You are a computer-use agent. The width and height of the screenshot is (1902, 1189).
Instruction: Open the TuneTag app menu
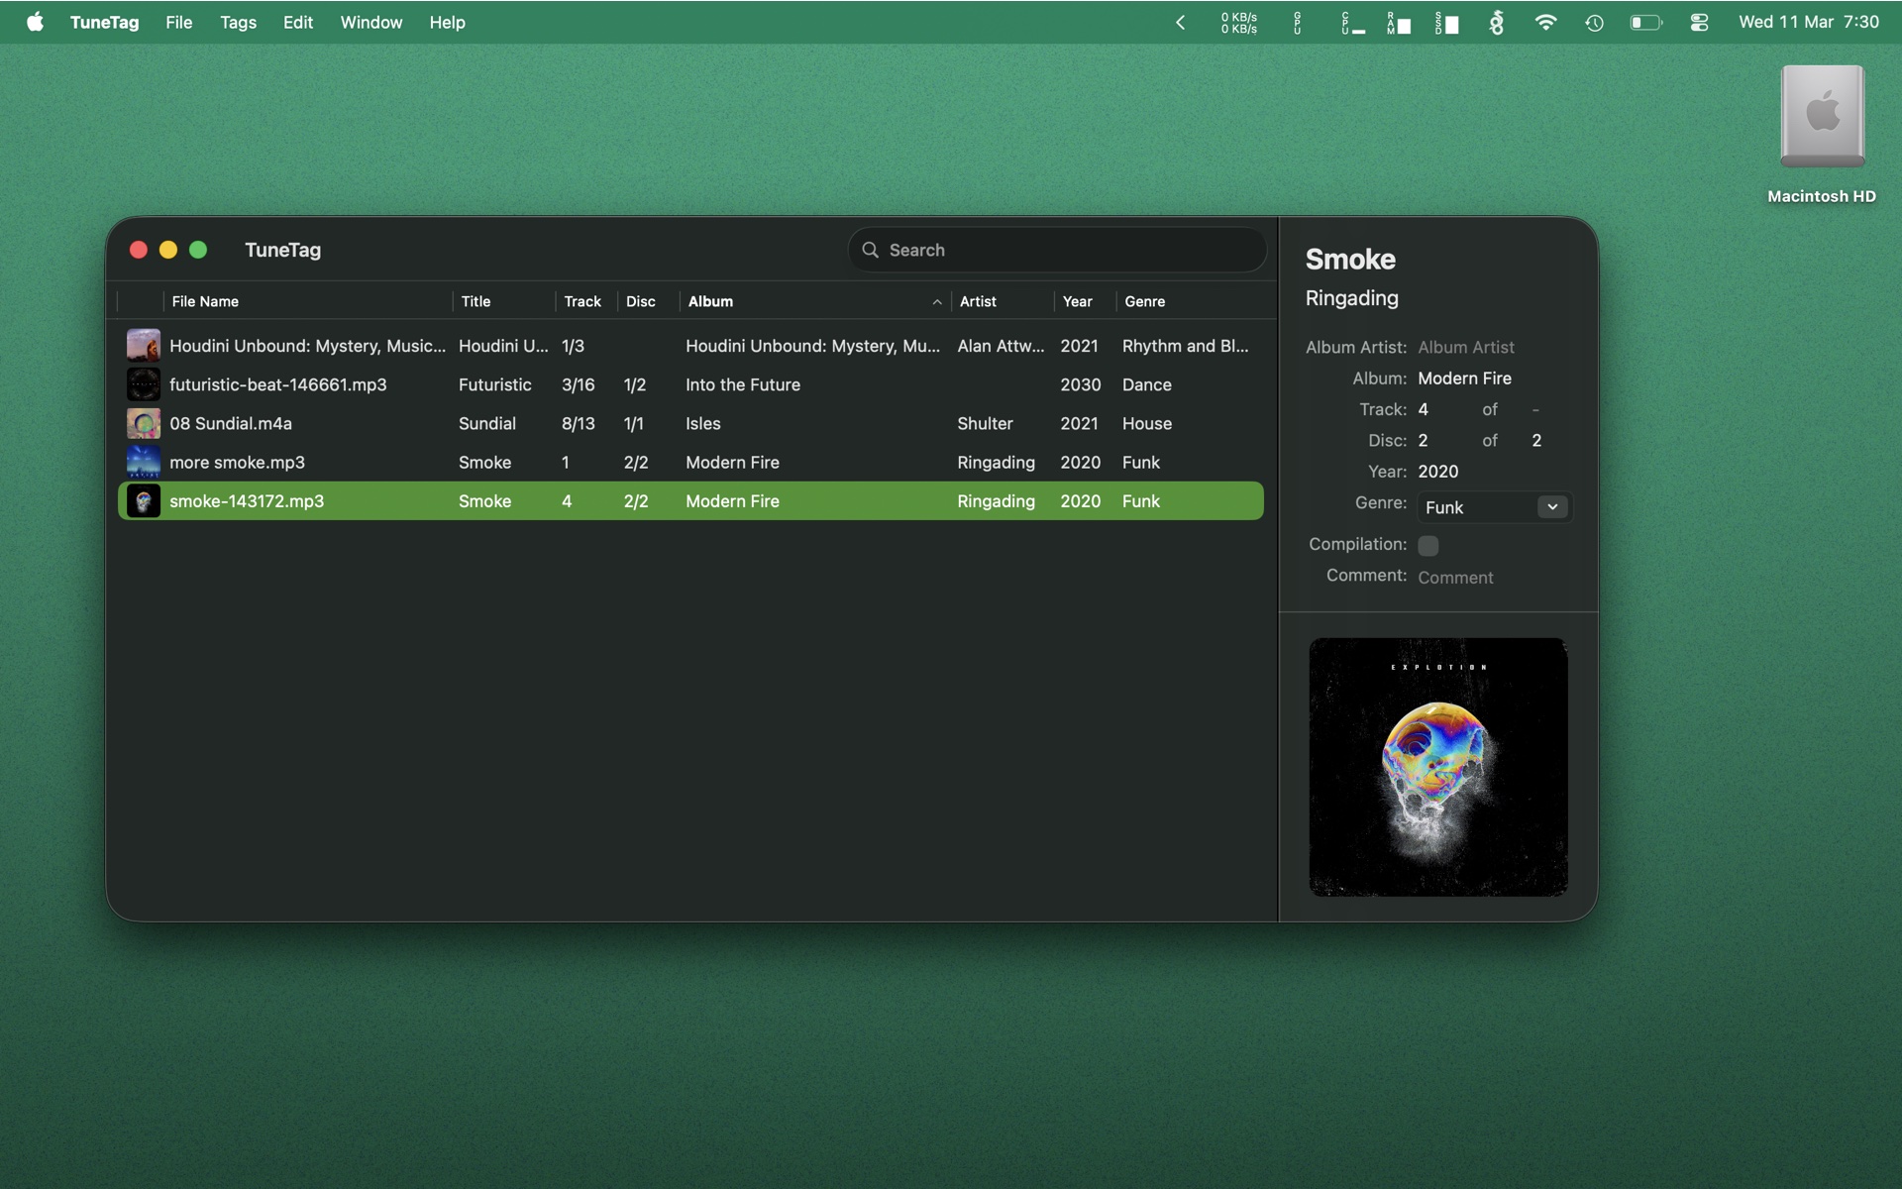coord(104,22)
